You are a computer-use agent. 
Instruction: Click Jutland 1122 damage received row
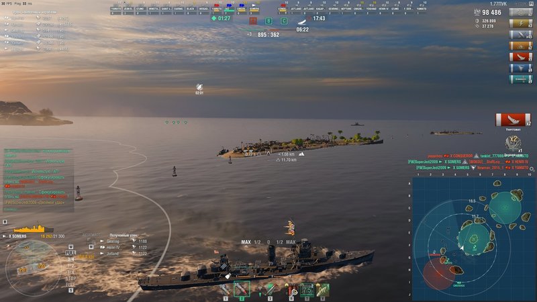point(125,254)
